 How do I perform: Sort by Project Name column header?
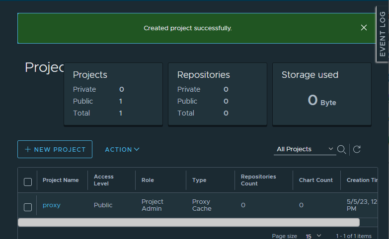coord(61,180)
